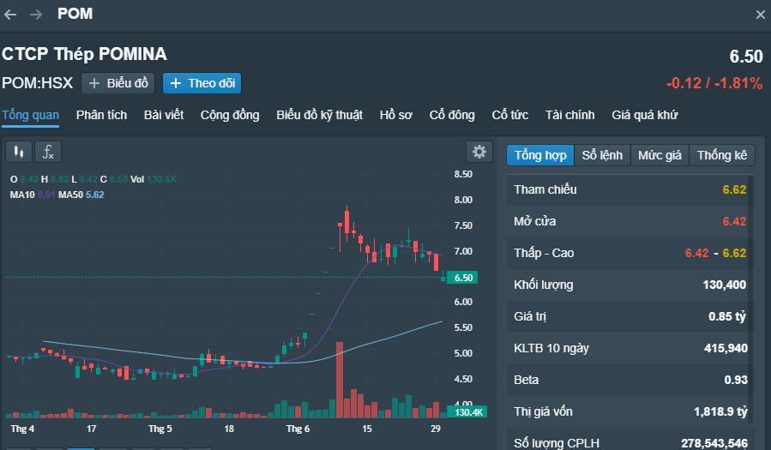Image resolution: width=771 pixels, height=450 pixels.
Task: Click the tall red volume bar in June
Action: click(x=340, y=380)
